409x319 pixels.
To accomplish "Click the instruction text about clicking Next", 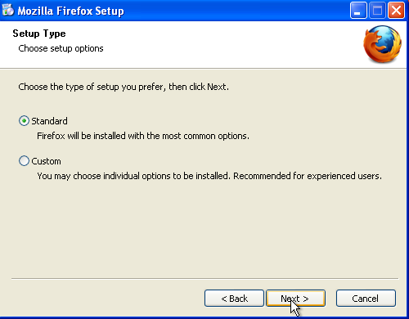I will point(124,87).
